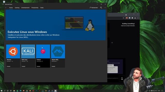Open the volume speaker tray icon
Screen dimensions: 165x92
tap(156, 91)
